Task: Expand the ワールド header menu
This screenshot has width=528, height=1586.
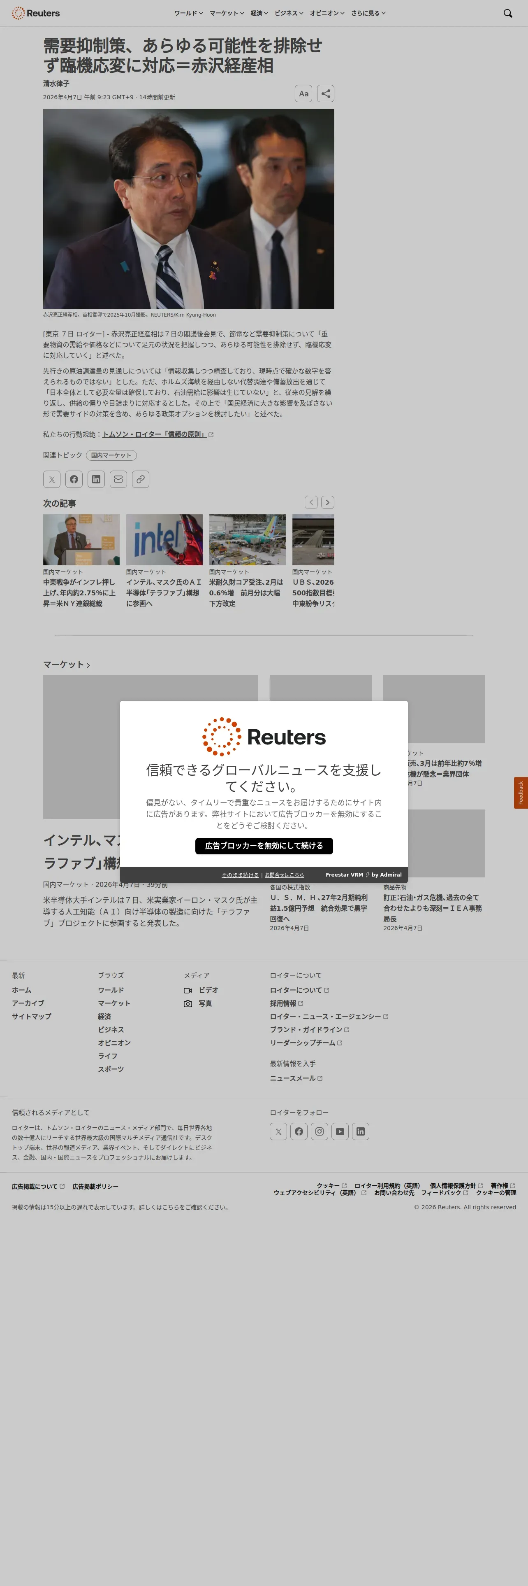Action: click(188, 13)
